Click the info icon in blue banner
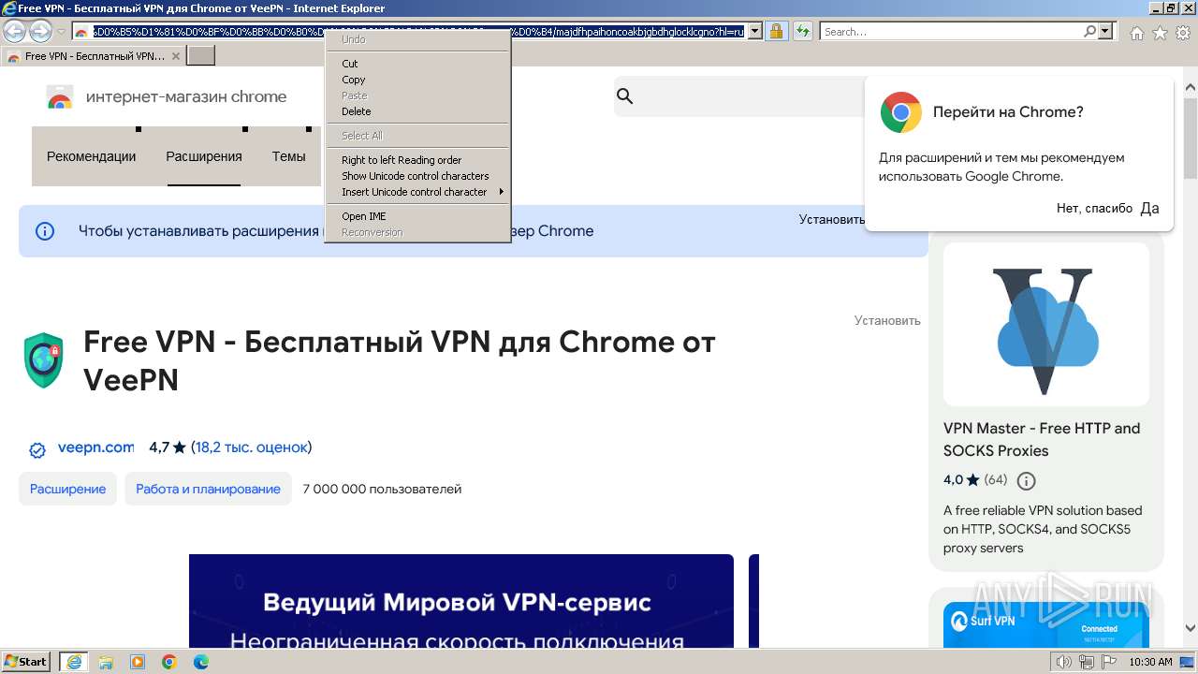The height and width of the screenshot is (674, 1198). point(45,231)
